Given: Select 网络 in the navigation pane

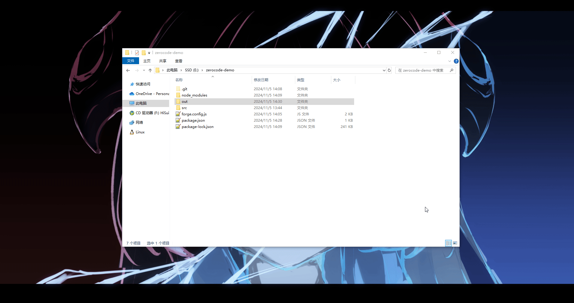Looking at the screenshot, I should coord(139,123).
